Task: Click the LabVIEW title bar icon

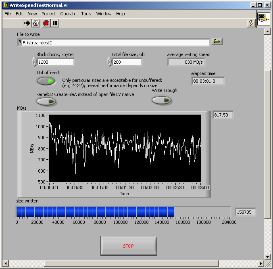Action: coord(5,5)
